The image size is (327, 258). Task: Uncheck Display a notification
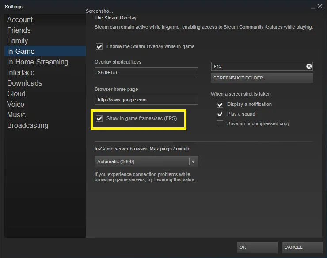point(220,104)
